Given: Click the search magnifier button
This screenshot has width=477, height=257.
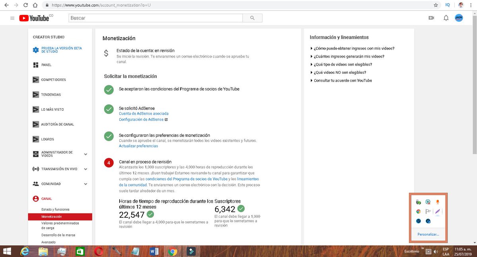Looking at the screenshot, I should pyautogui.click(x=252, y=18).
